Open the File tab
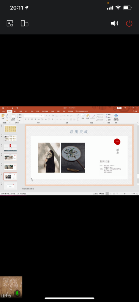The height and width of the screenshot is (302, 139). coord(3,111)
